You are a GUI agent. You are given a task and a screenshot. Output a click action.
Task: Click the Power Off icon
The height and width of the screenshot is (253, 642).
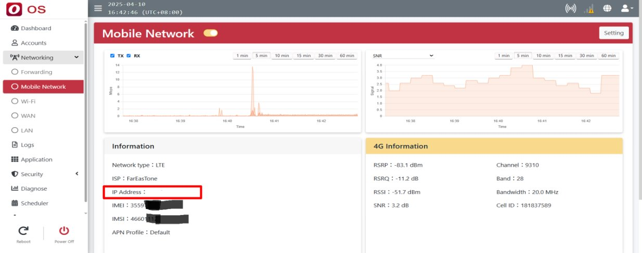pyautogui.click(x=64, y=231)
